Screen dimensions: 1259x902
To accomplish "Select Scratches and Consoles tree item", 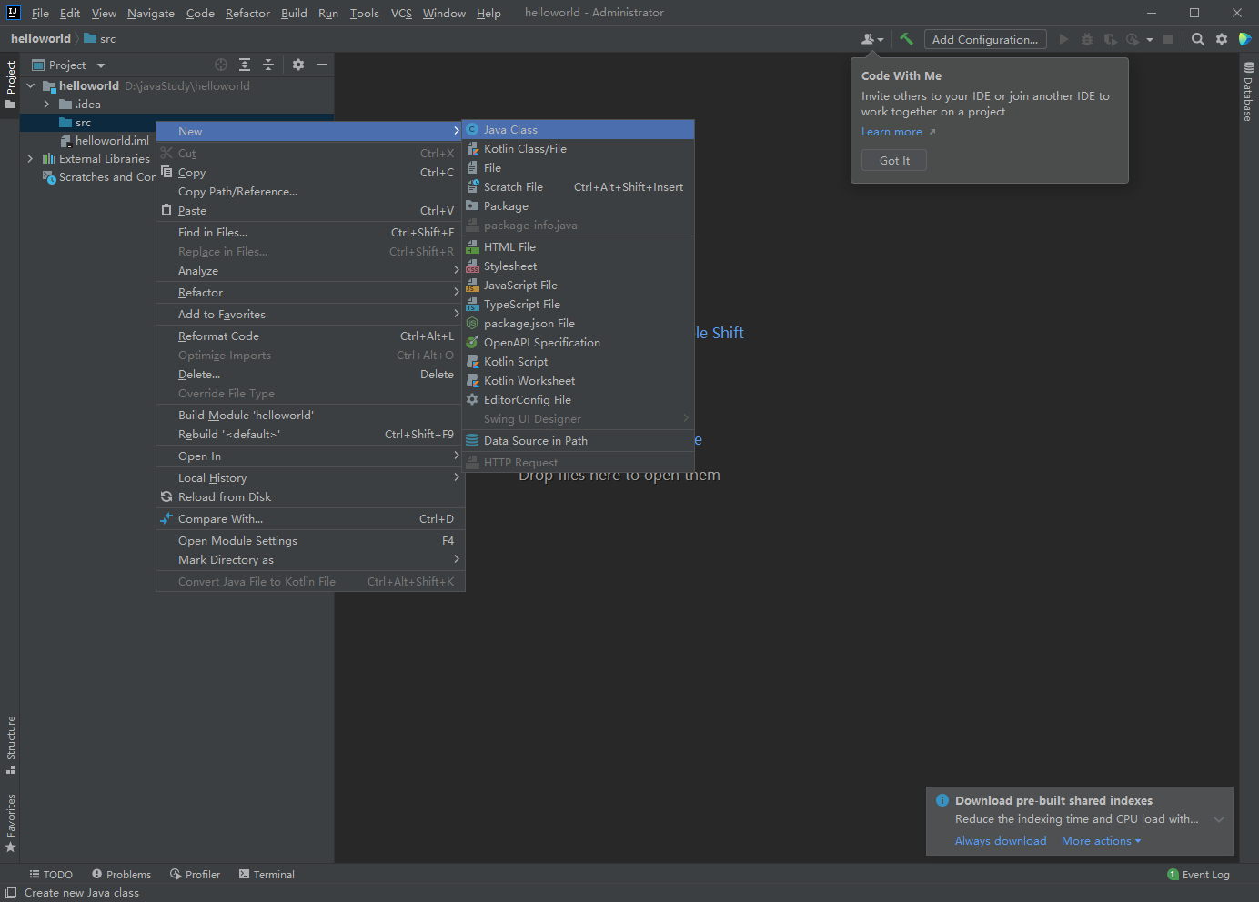I will pyautogui.click(x=99, y=177).
